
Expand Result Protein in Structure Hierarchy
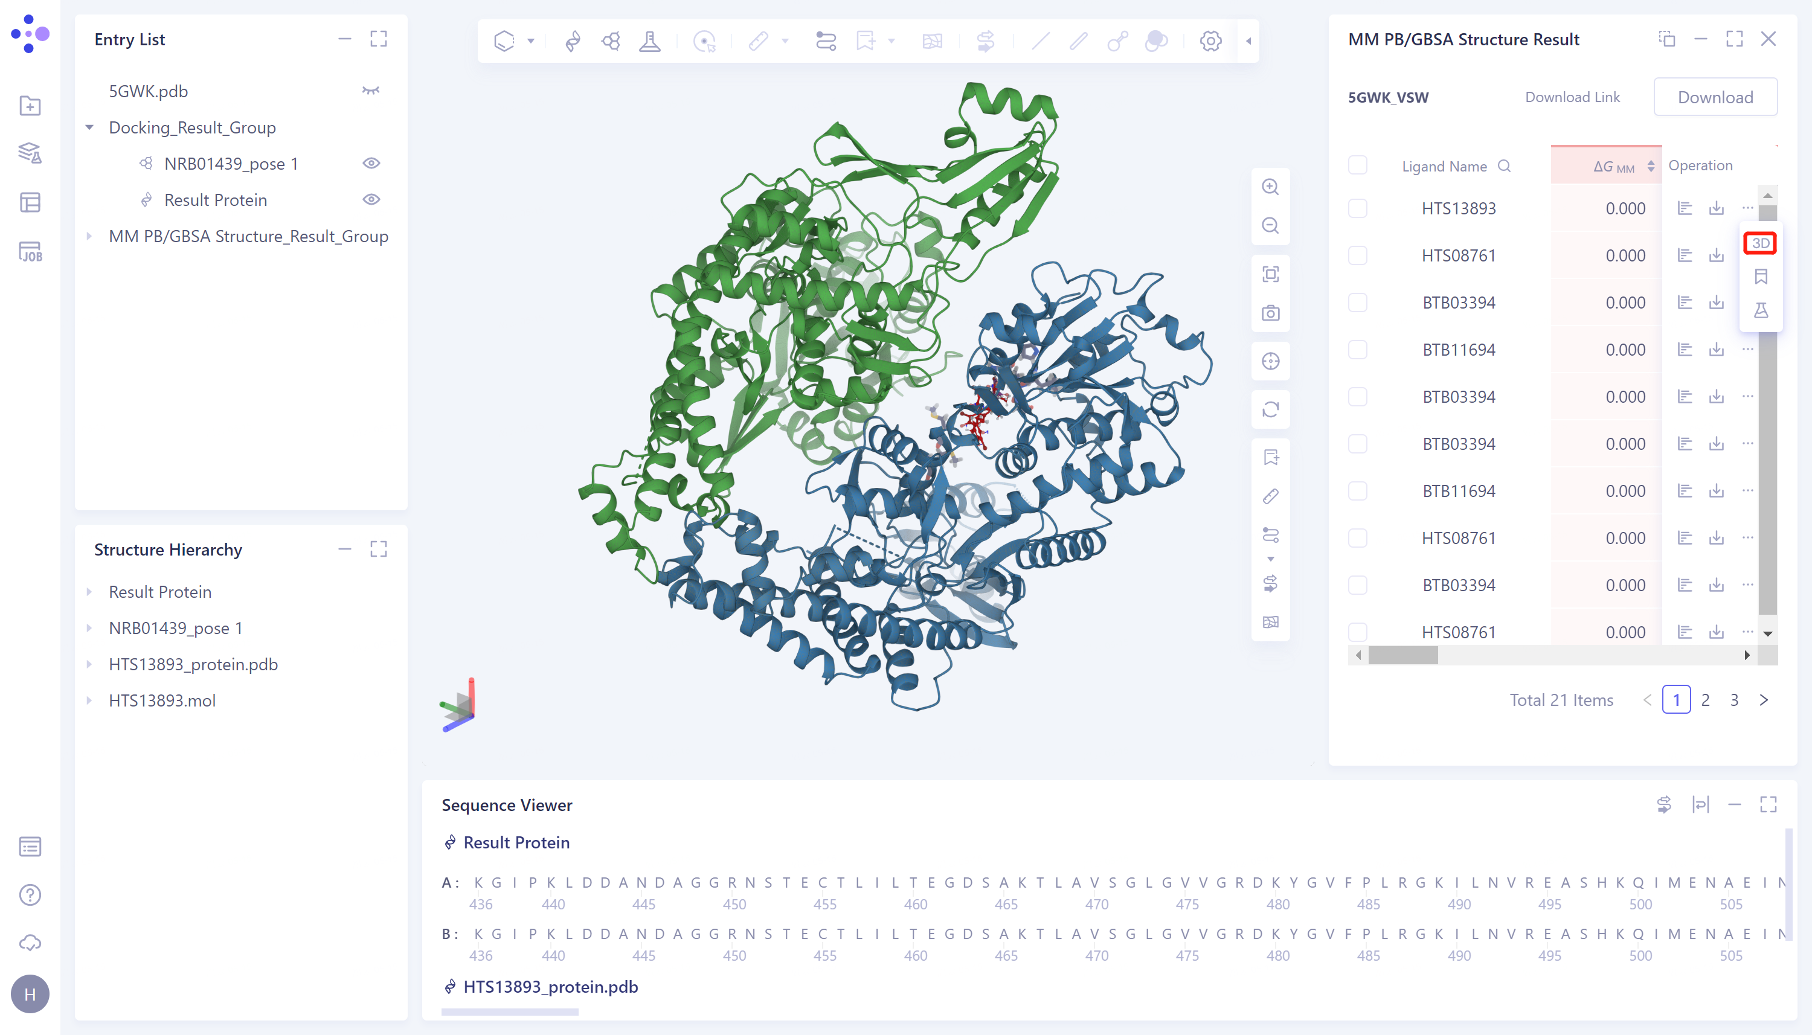(x=89, y=591)
